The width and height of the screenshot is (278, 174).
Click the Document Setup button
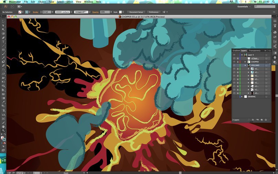(x=136, y=12)
